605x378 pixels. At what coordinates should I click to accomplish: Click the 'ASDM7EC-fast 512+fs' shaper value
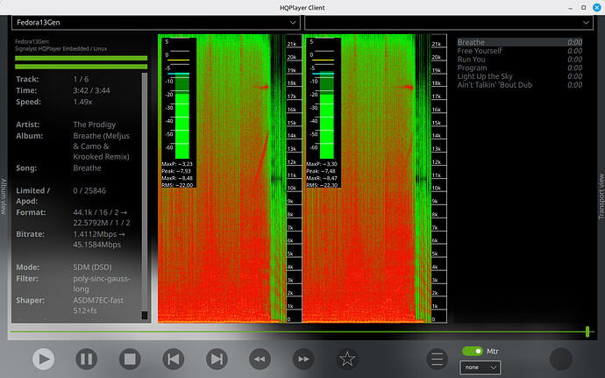[x=98, y=305]
